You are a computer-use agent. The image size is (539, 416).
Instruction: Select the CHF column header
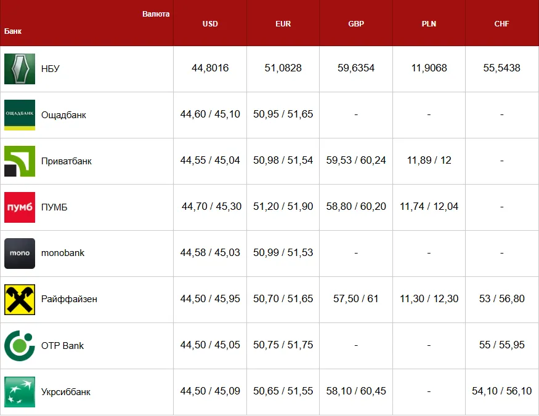pos(501,24)
